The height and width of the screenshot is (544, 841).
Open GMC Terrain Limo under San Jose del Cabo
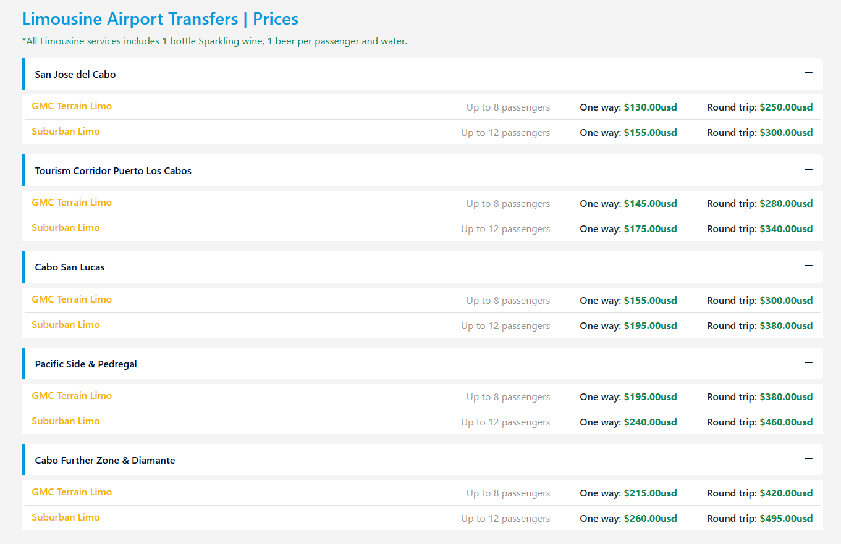(72, 106)
